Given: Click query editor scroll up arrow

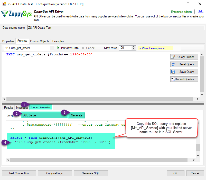Looking at the screenshot, I should pos(202,54).
